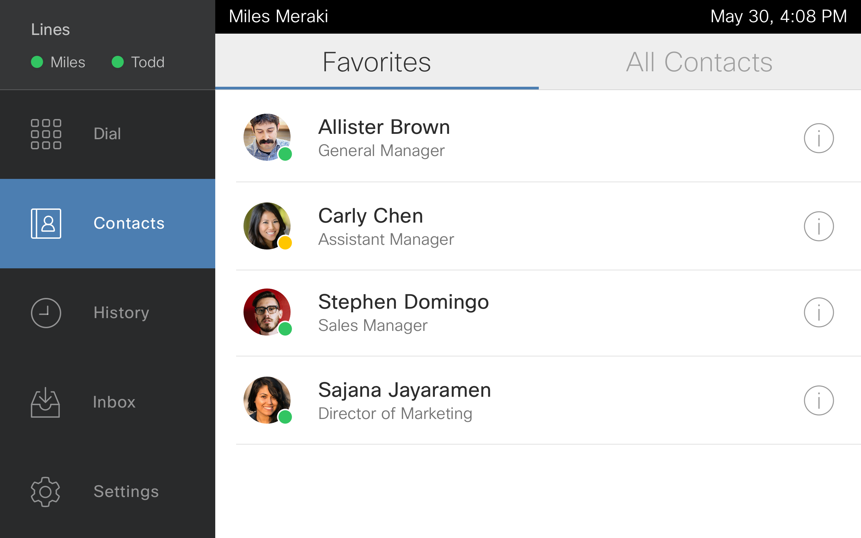Select the Todd line
Screen dimensions: 861x538
139,62
